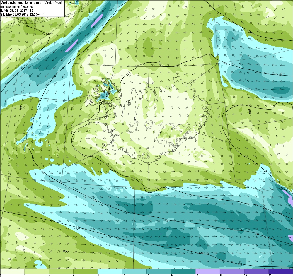Select the 'Vindur (m/s)' title label

click(54, 3)
